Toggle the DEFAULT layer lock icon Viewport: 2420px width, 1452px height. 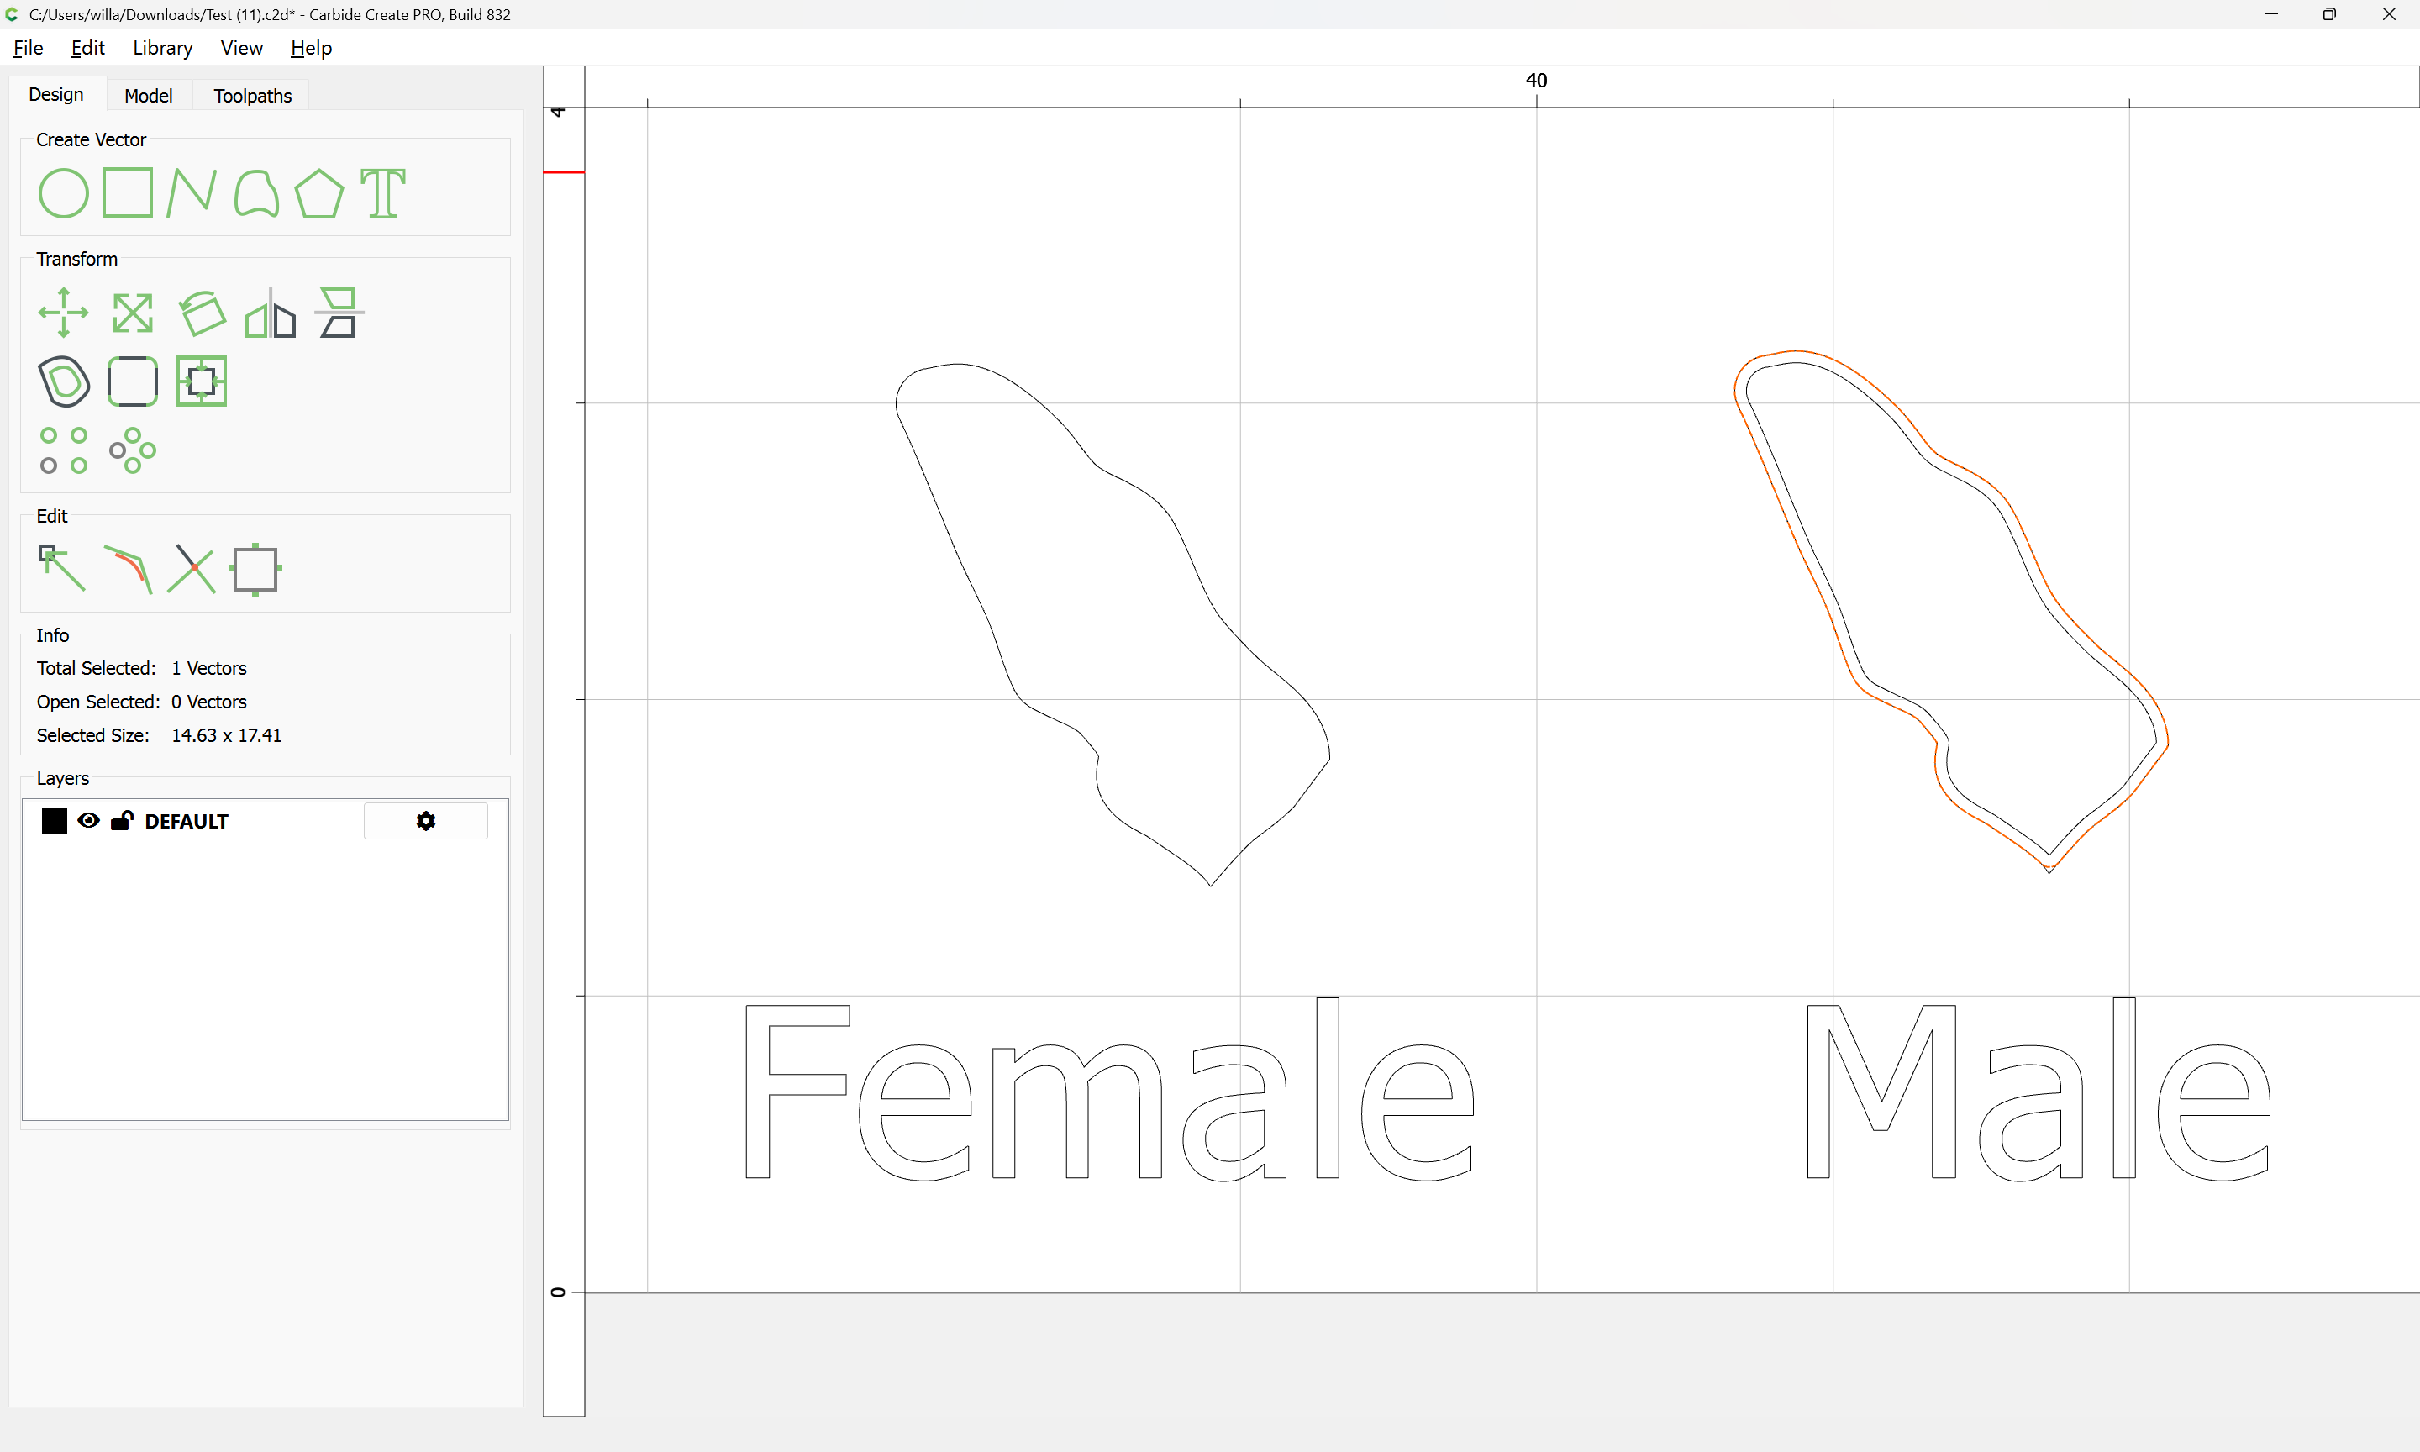coord(121,820)
